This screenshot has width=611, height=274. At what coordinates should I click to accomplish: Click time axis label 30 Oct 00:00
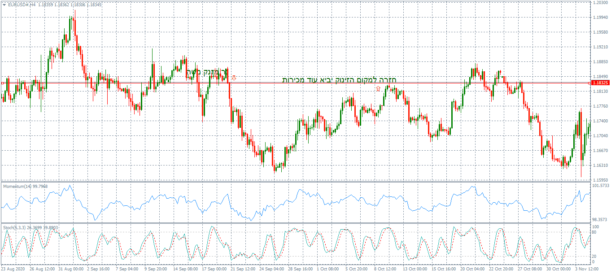click(x=559, y=270)
